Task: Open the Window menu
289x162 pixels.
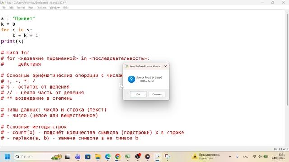Action: pyautogui.click(x=54, y=8)
